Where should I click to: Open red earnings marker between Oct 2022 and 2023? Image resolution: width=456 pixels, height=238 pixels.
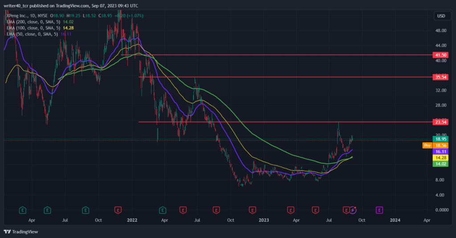(x=252, y=210)
